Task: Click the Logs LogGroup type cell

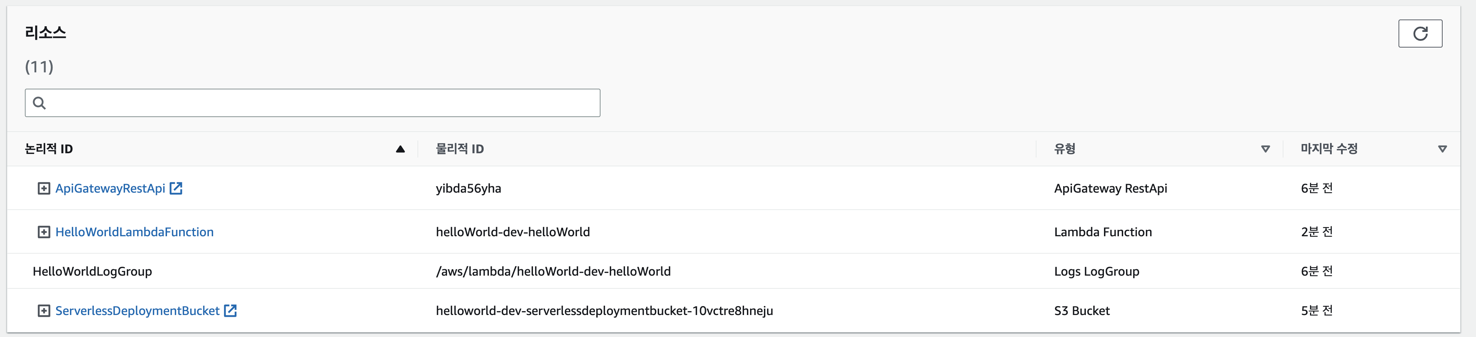Action: pyautogui.click(x=1097, y=271)
